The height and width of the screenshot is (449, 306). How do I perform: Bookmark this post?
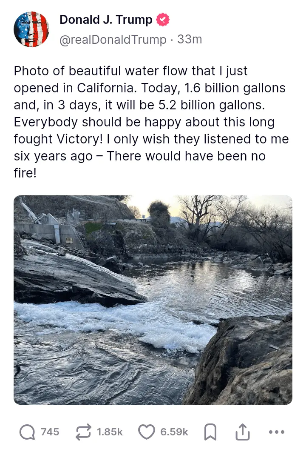(210, 432)
